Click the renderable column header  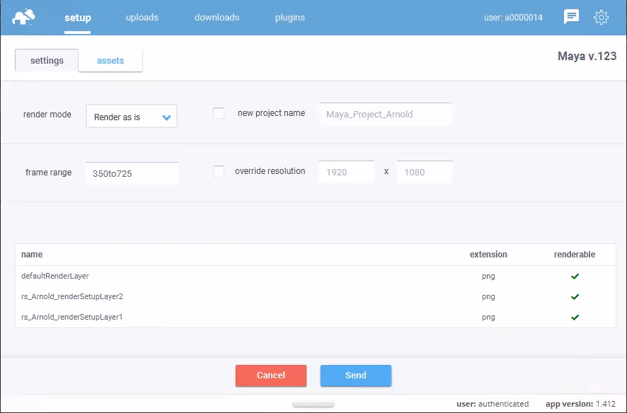pos(575,255)
